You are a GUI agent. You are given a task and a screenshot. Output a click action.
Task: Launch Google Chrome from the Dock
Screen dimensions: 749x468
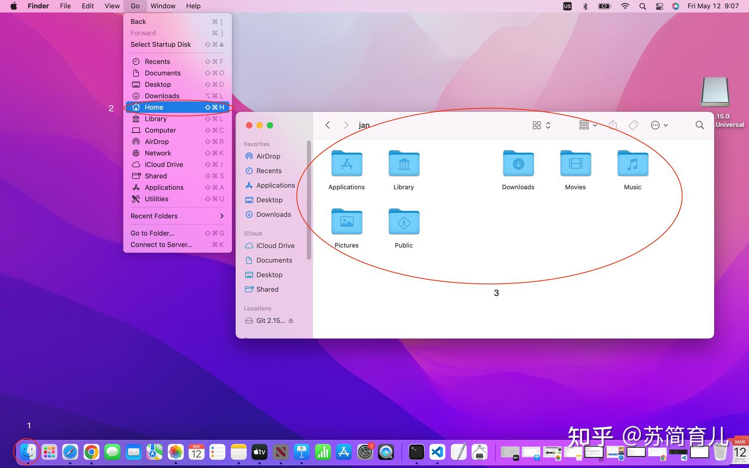[92, 452]
